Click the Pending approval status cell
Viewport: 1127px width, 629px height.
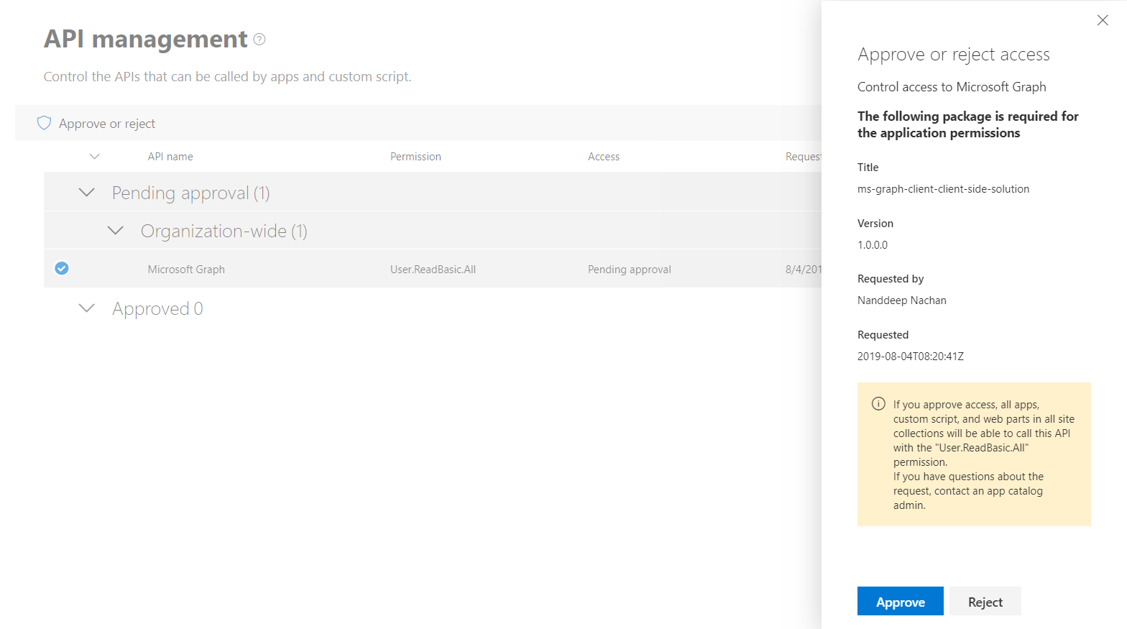point(629,270)
